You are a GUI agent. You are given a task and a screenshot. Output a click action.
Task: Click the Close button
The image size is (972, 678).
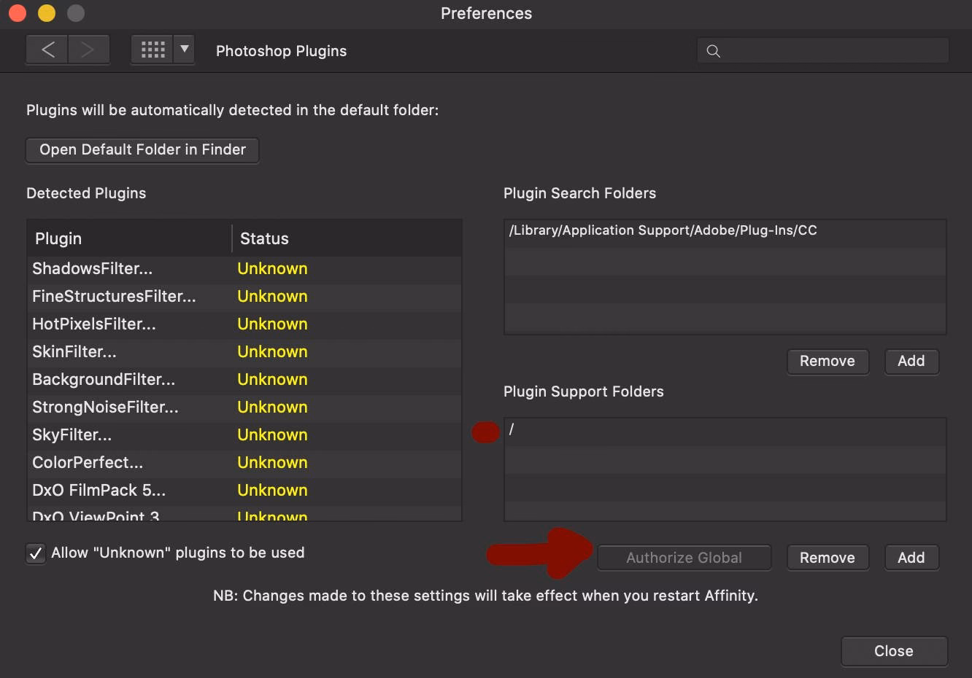point(893,651)
